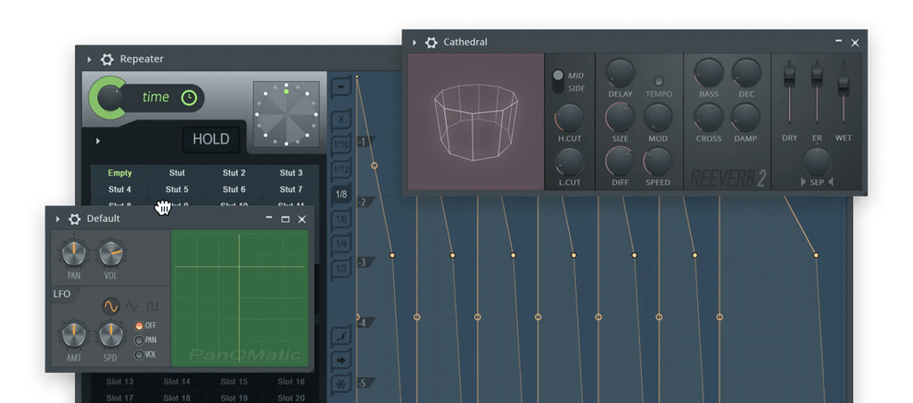The image size is (913, 403).
Task: Adjust the L.CUT knob
Action: [570, 162]
